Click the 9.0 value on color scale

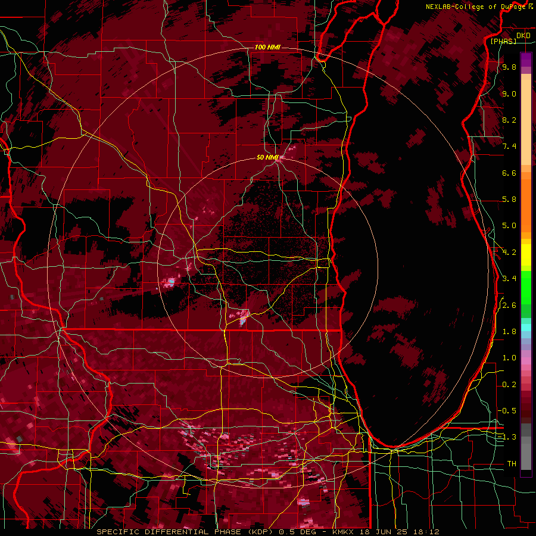[509, 94]
